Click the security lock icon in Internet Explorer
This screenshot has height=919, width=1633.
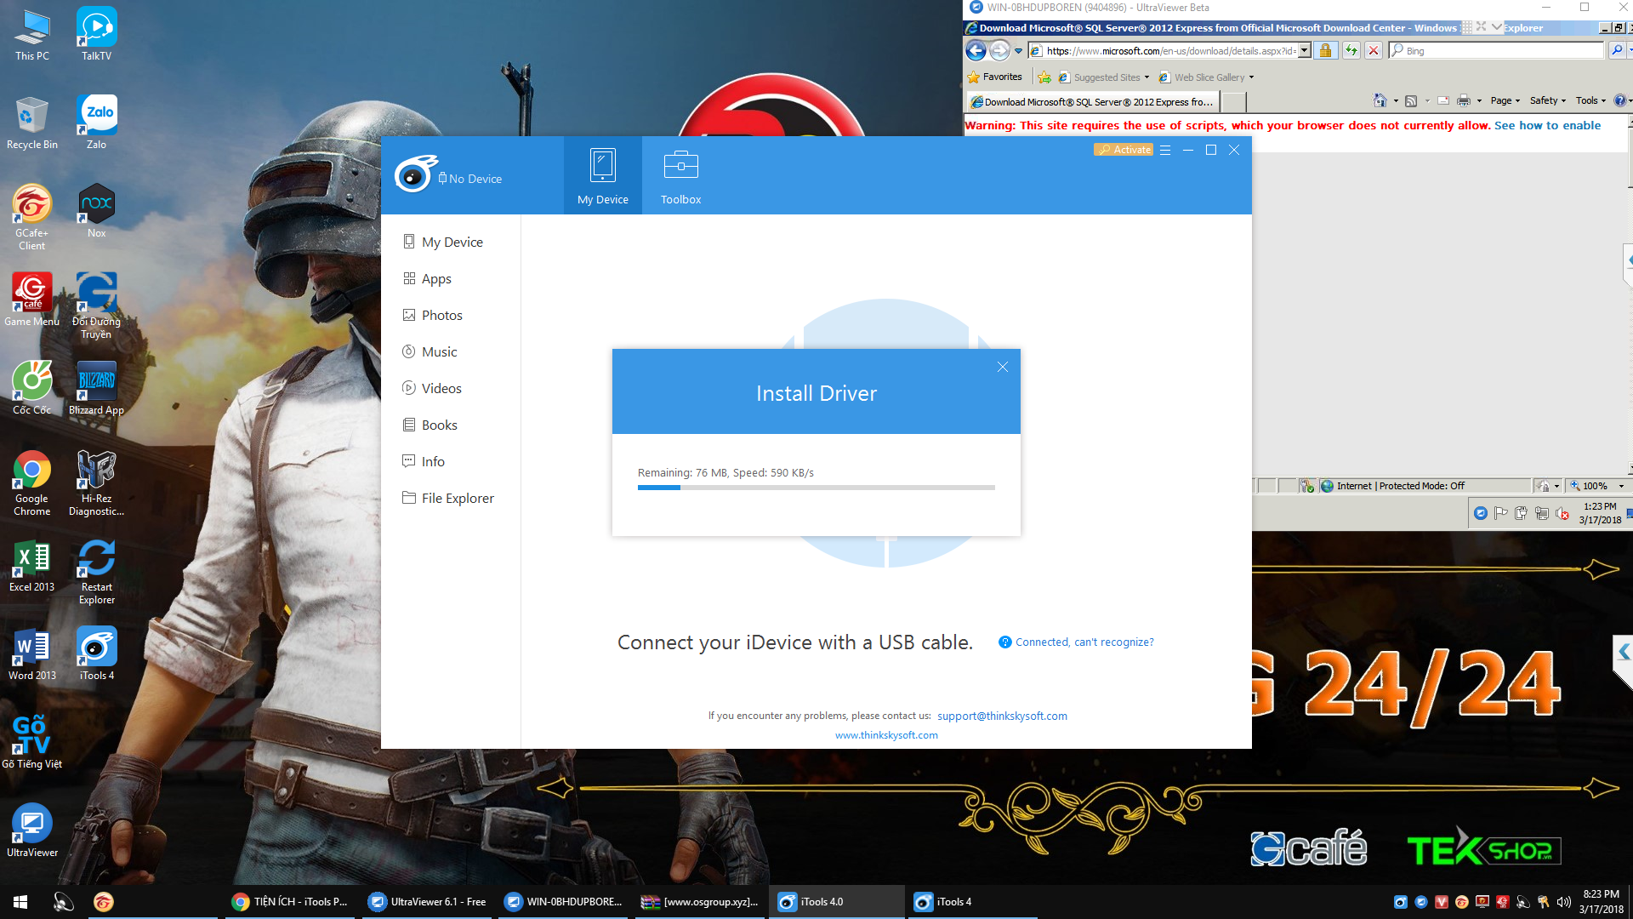1325,51
